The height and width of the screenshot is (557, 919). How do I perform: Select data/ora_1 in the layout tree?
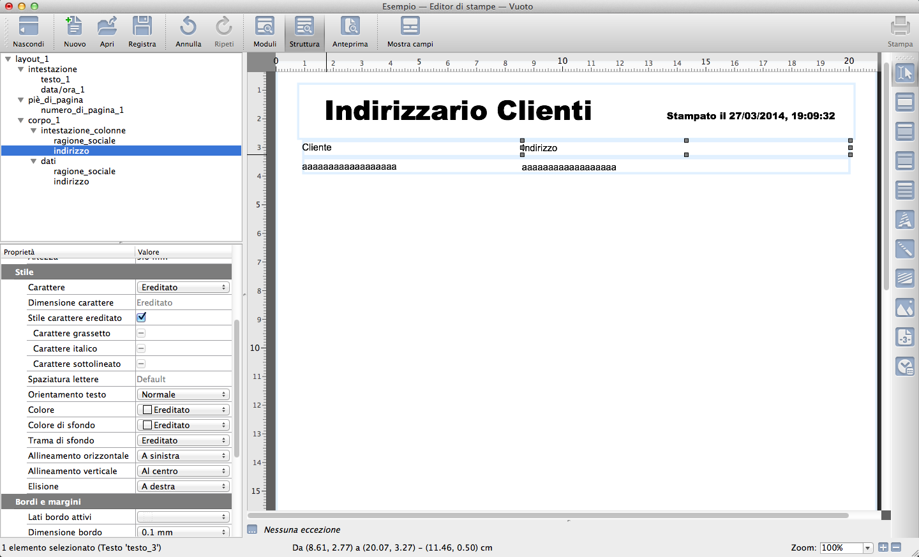tap(63, 90)
